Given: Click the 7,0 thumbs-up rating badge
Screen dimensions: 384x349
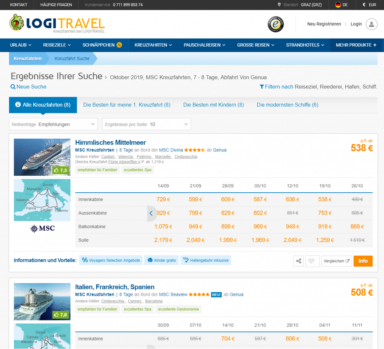Looking at the screenshot, I should [60, 315].
